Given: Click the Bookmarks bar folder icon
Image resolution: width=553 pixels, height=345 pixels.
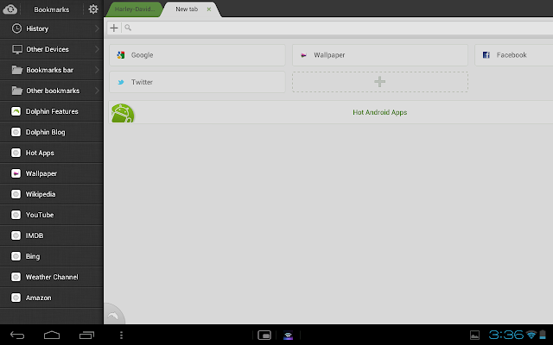Looking at the screenshot, I should (17, 70).
